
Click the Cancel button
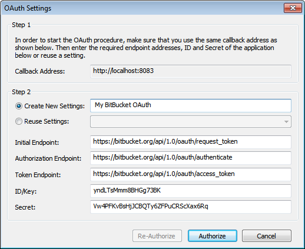coord(267,236)
